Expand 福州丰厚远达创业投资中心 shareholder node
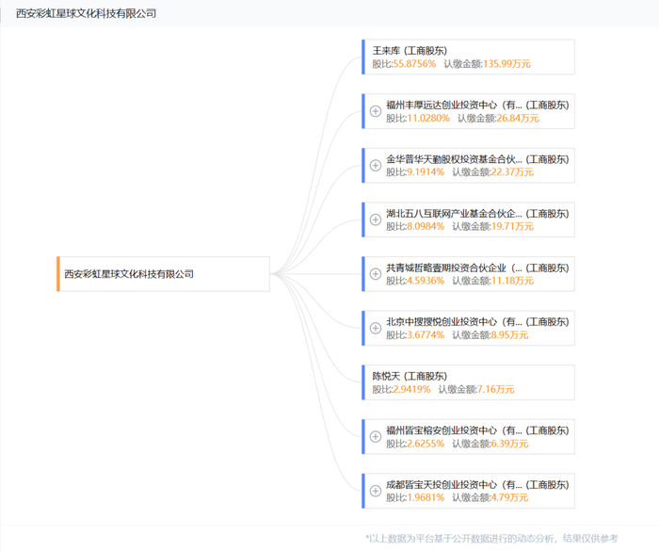 point(376,111)
